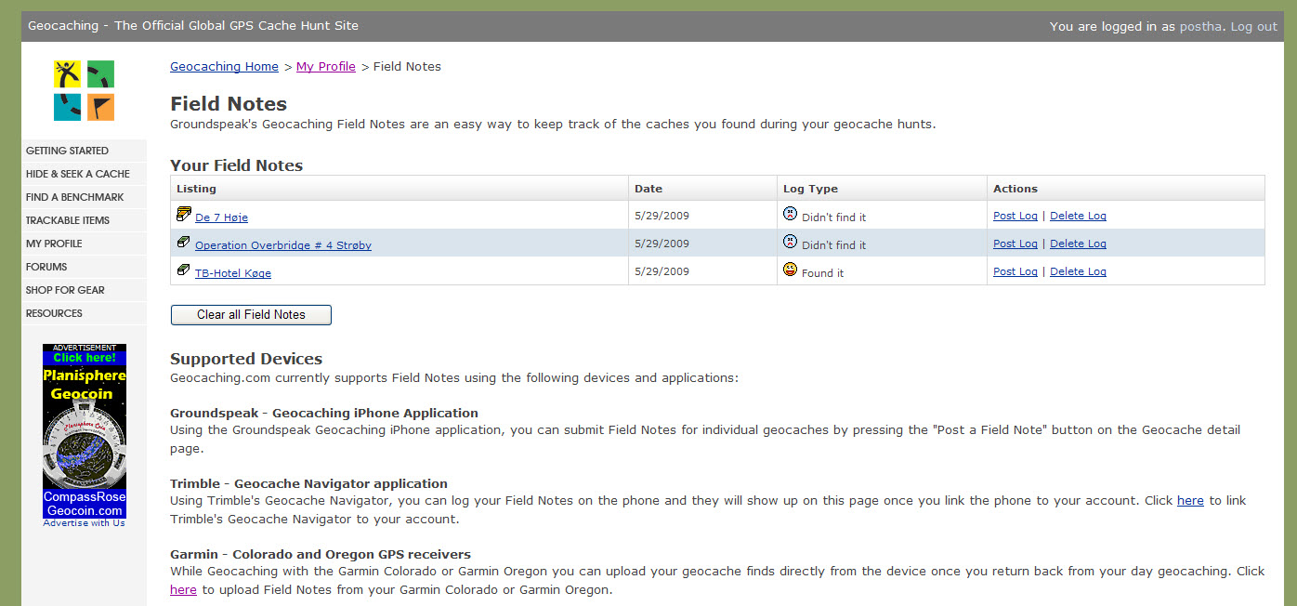Go to Find a Benchmark

click(85, 197)
